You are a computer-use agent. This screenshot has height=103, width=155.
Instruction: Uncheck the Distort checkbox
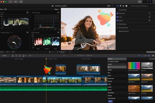(x=118, y=21)
